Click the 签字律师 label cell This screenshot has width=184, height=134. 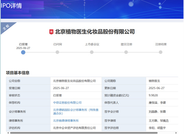[124, 121]
